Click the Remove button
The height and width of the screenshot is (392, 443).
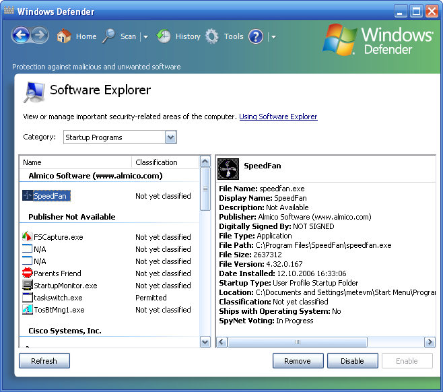(x=298, y=360)
